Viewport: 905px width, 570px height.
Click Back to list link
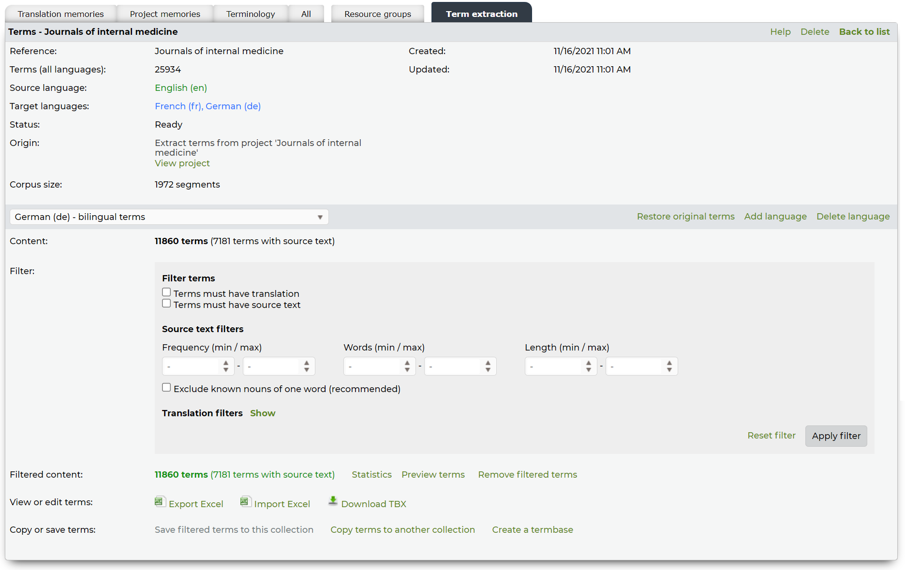click(x=864, y=32)
